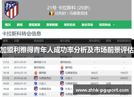Click the 马德里竞技 crest in the 2020-08-24 row
Viewport: 134px width, 97px height.
coord(36,89)
